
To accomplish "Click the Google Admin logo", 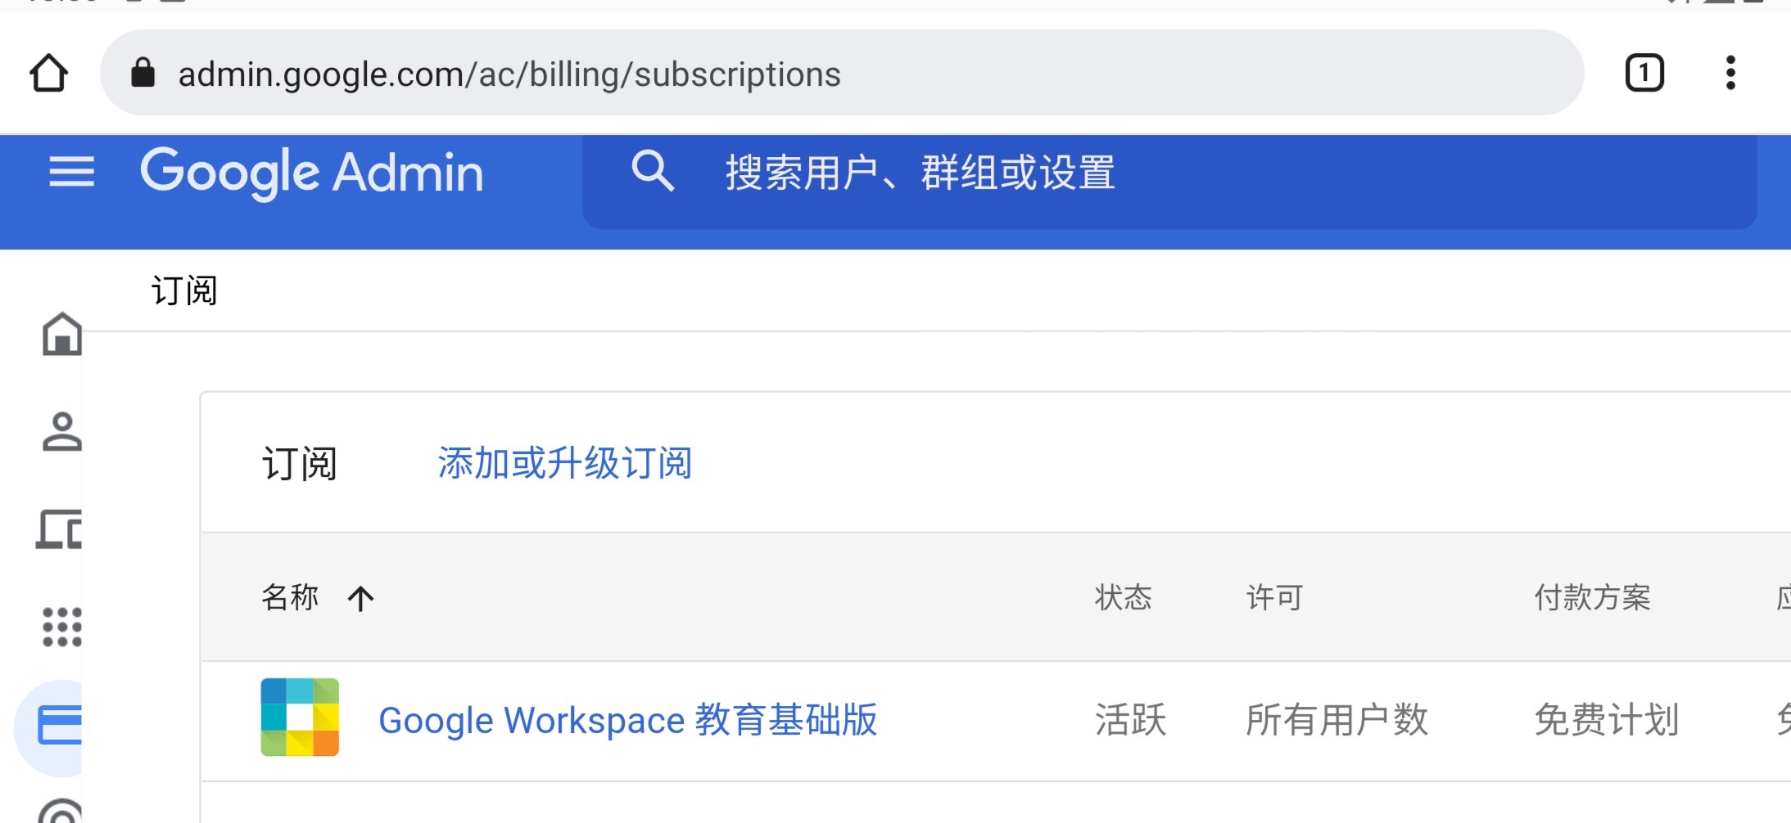I will coord(312,173).
